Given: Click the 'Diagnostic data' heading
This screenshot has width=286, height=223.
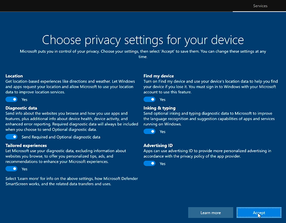Looking at the screenshot, I should tap(21, 108).
